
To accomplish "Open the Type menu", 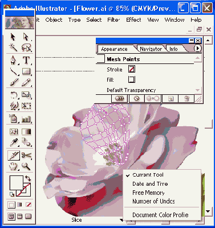I will [74, 20].
